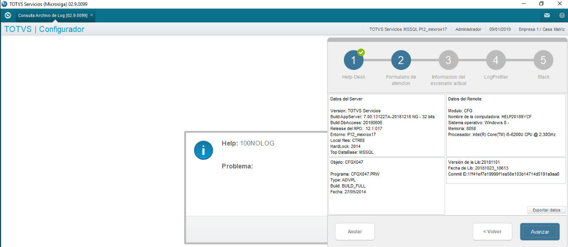Screen dimensions: 568x247
Task: Minimize the TOTVS Servicios window
Action: [x=524, y=4]
